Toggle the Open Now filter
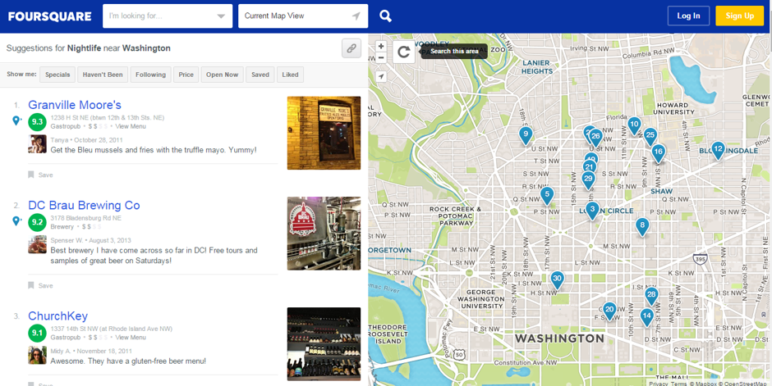 coord(222,75)
